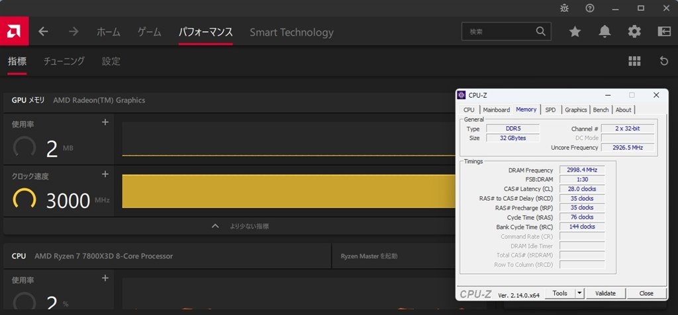The image size is (678, 315).
Task: Open Mainboard tab in CPU-Z
Action: (497, 110)
